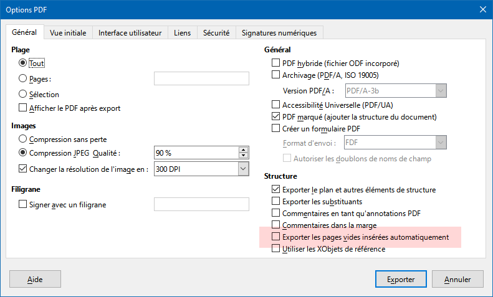
Task: Click the Annuler button
Action: [x=457, y=279]
